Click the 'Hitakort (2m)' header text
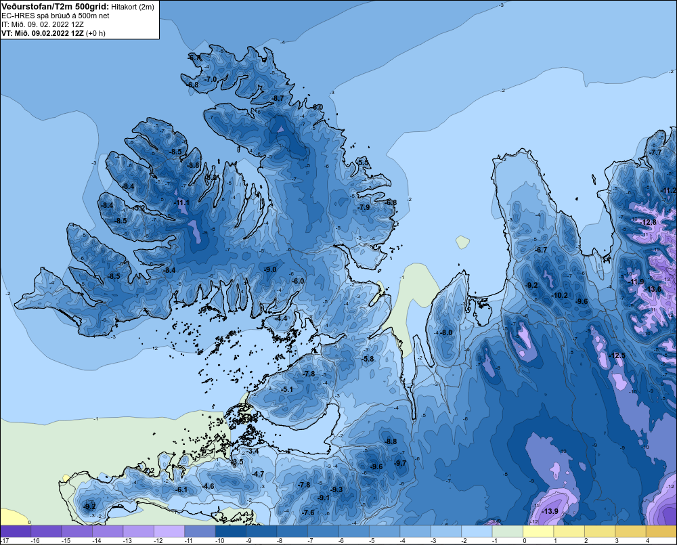The width and height of the screenshot is (677, 545). coord(133,7)
